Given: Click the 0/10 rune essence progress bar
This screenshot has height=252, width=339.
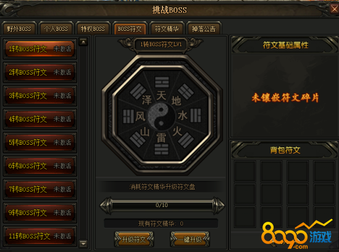Looking at the screenshot, I should [162, 205].
